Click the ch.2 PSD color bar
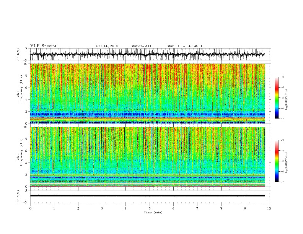 coord(277,161)
